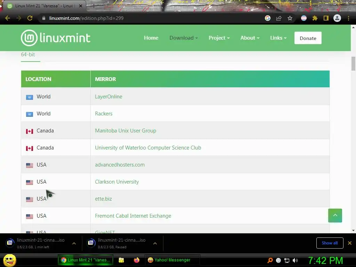Click the page vertical scrollbar thumb

pos(353,64)
